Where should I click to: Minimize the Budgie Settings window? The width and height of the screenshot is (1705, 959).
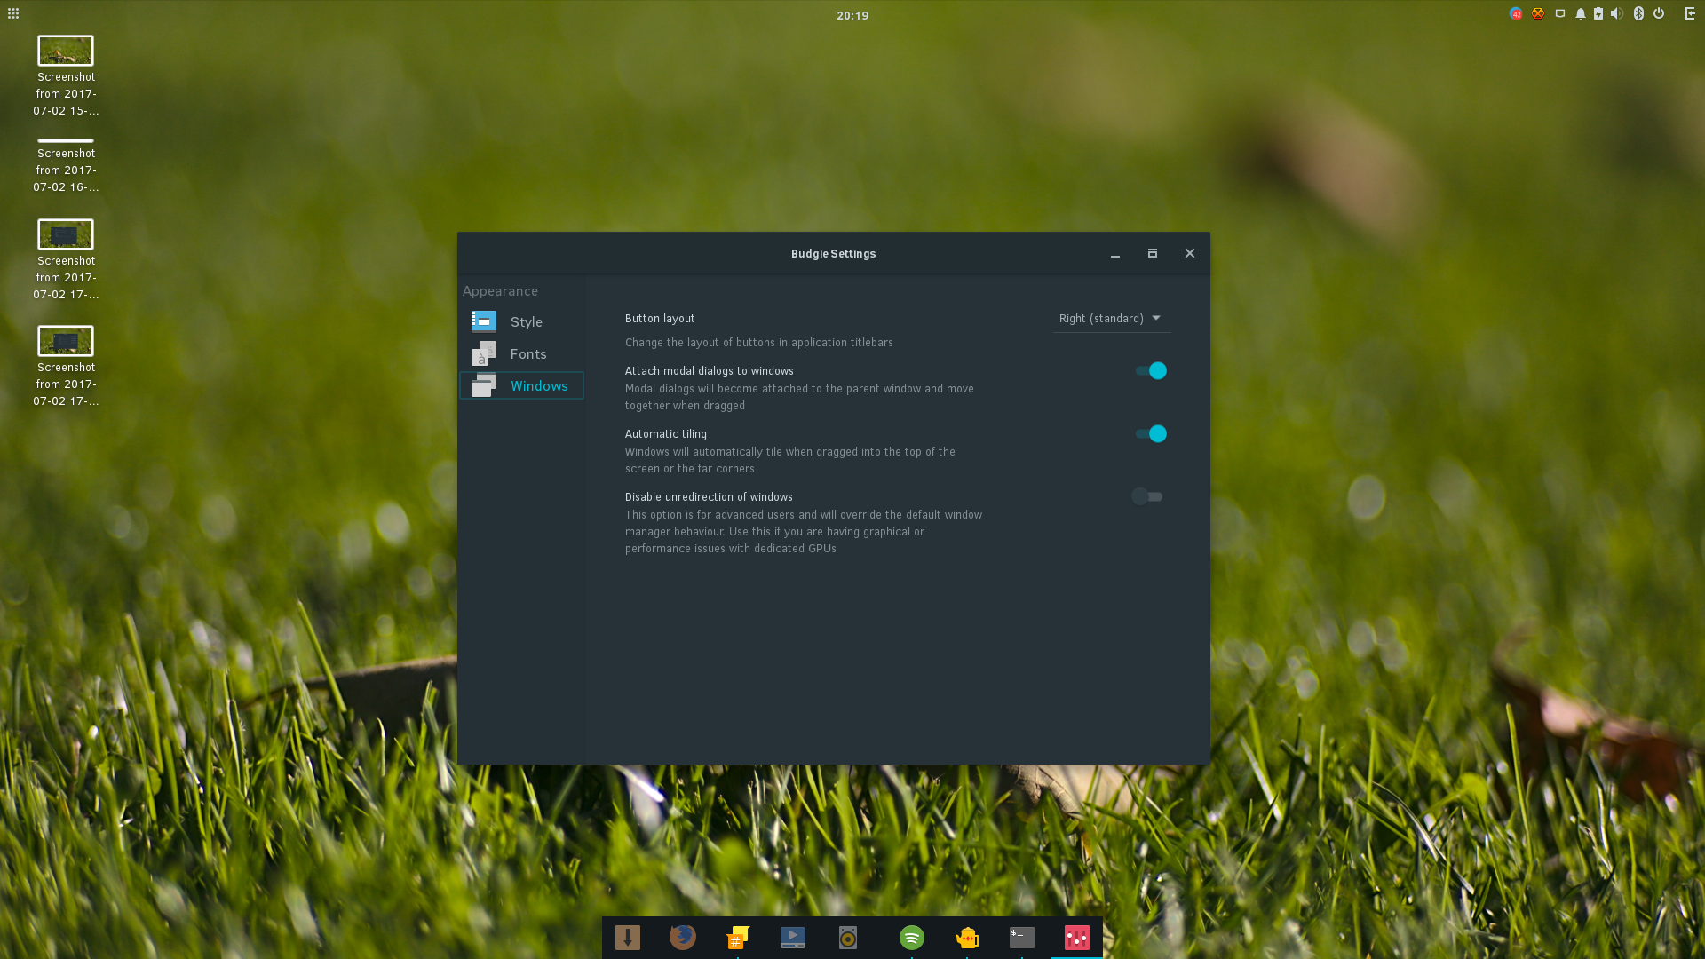coord(1115,254)
